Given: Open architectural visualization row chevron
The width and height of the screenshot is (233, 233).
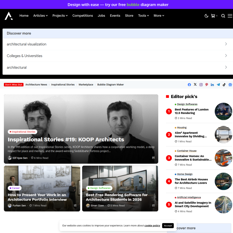Looking at the screenshot, I should coord(226,44).
